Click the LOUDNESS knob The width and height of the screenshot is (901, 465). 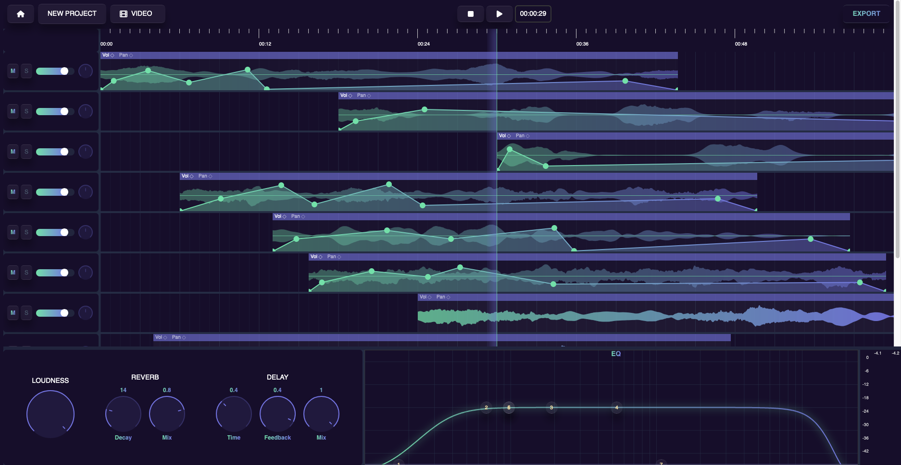[x=50, y=414]
